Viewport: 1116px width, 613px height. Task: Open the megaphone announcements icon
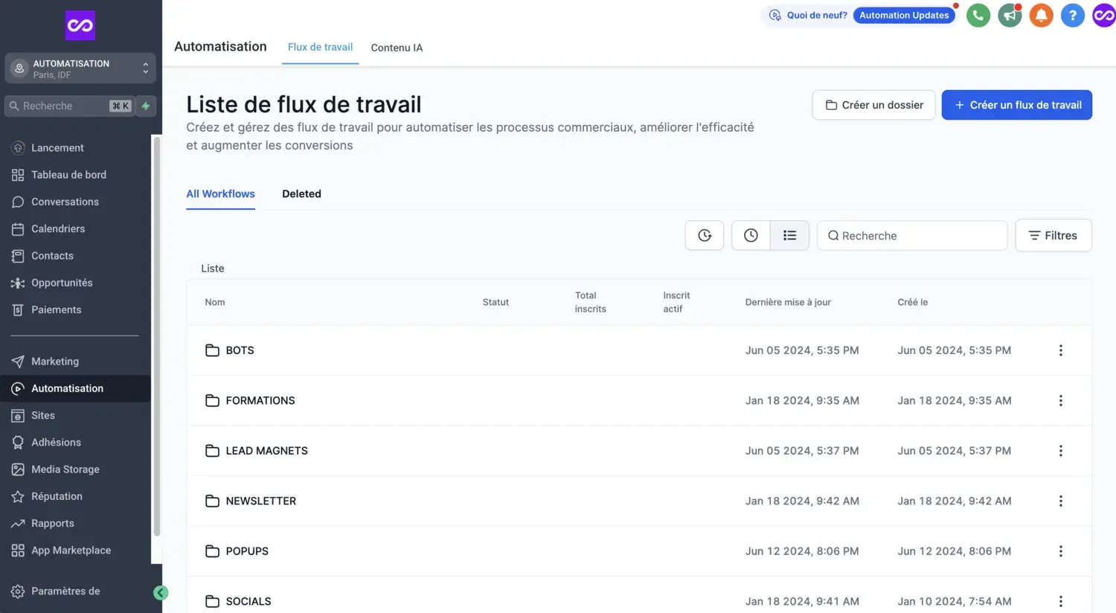point(1010,15)
